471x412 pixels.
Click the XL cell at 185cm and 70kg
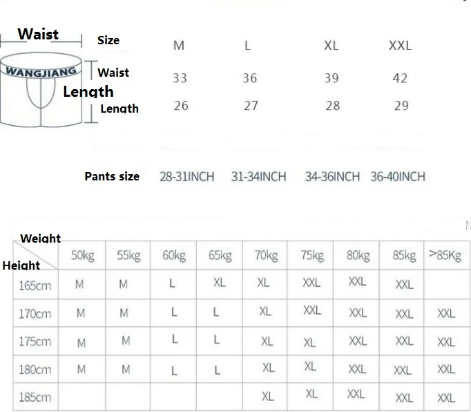point(268,396)
